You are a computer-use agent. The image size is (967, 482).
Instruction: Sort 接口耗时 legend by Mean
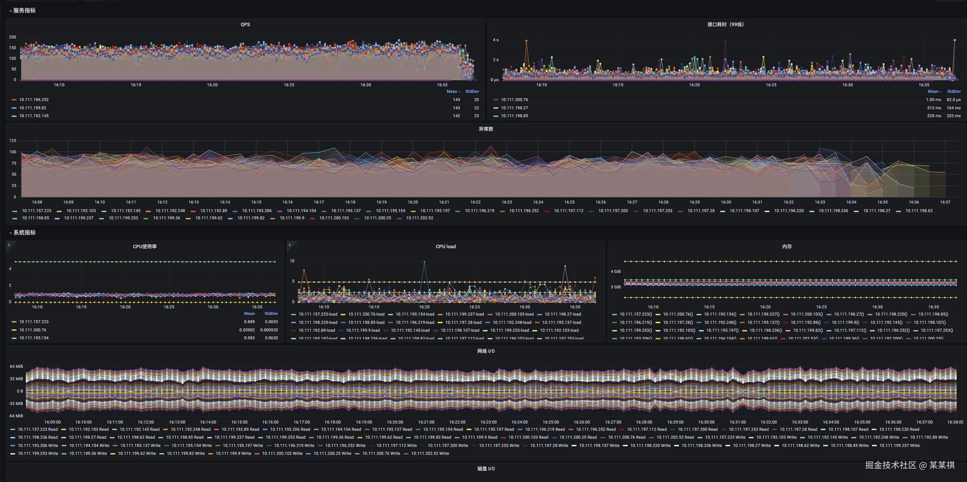pyautogui.click(x=934, y=91)
